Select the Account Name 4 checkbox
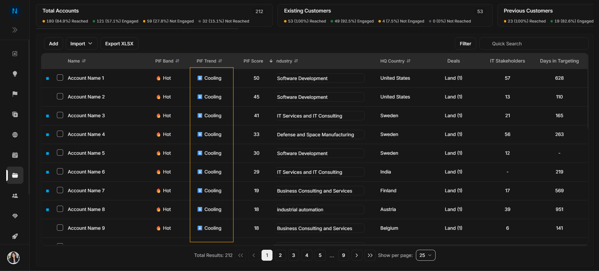 60,134
